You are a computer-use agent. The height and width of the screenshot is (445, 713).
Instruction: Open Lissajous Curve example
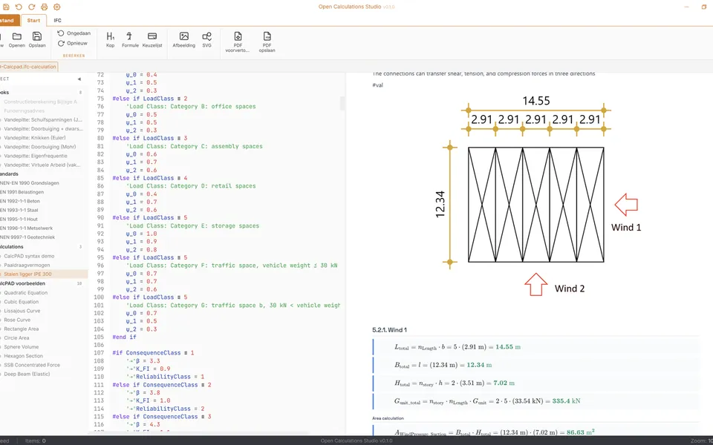(22, 311)
